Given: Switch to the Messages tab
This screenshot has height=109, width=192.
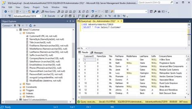Looking at the screenshot, I should tap(97, 53).
